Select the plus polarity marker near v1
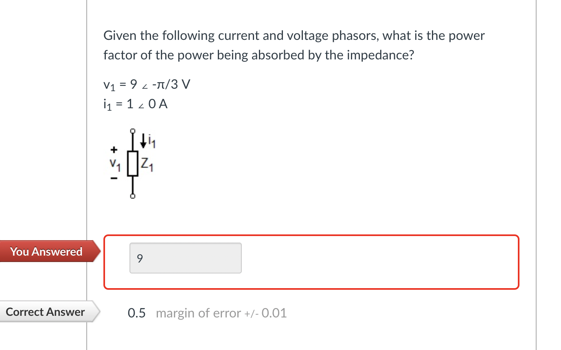The height and width of the screenshot is (350, 561). [114, 149]
